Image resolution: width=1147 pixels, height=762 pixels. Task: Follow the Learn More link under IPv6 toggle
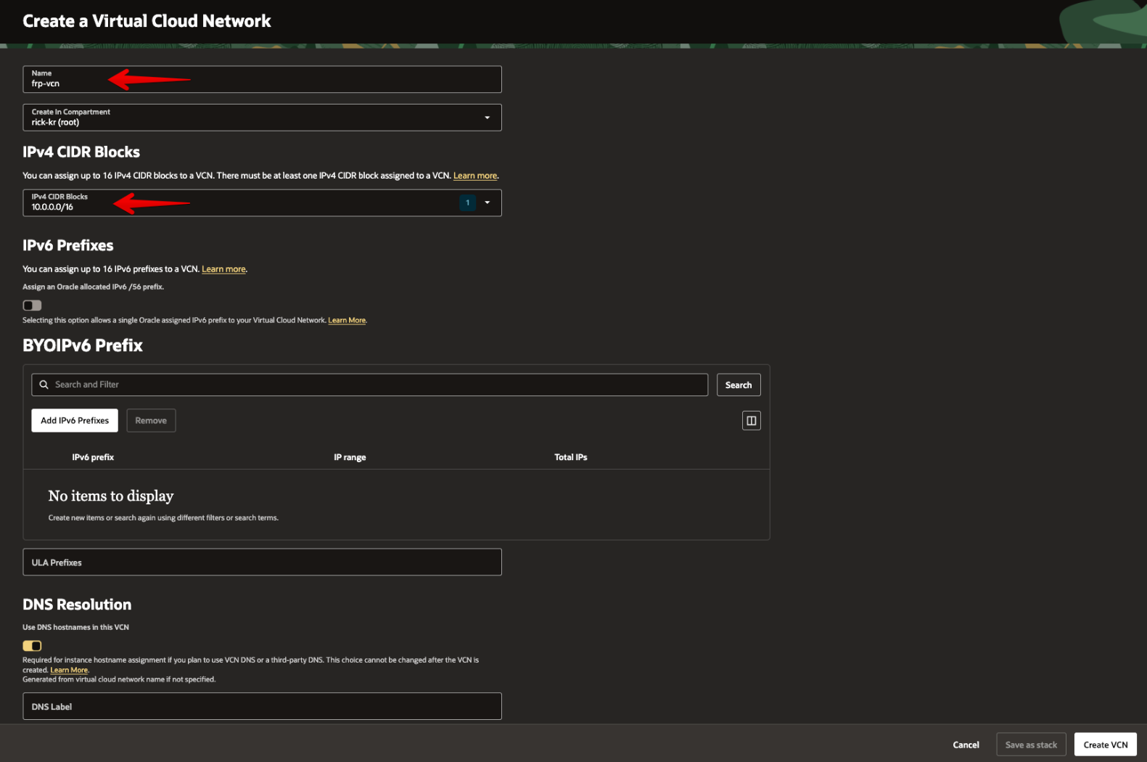coord(347,320)
